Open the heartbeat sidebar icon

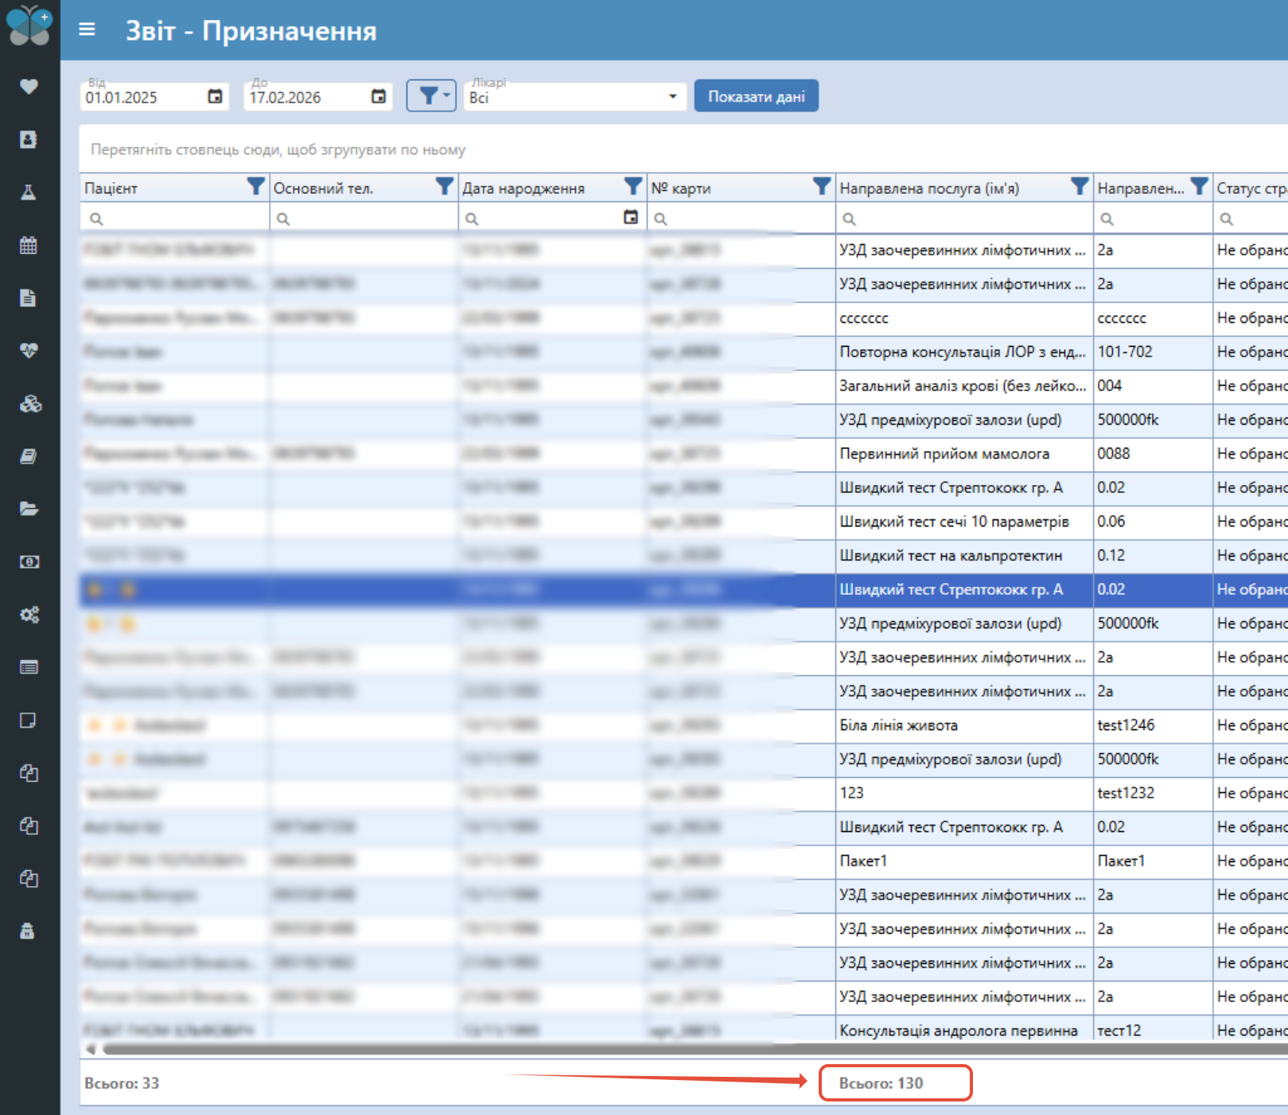(x=29, y=351)
